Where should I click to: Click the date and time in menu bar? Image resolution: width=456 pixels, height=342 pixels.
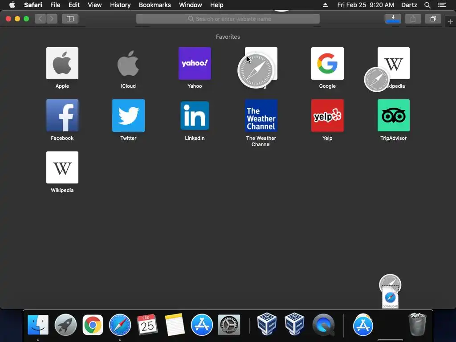[366, 5]
